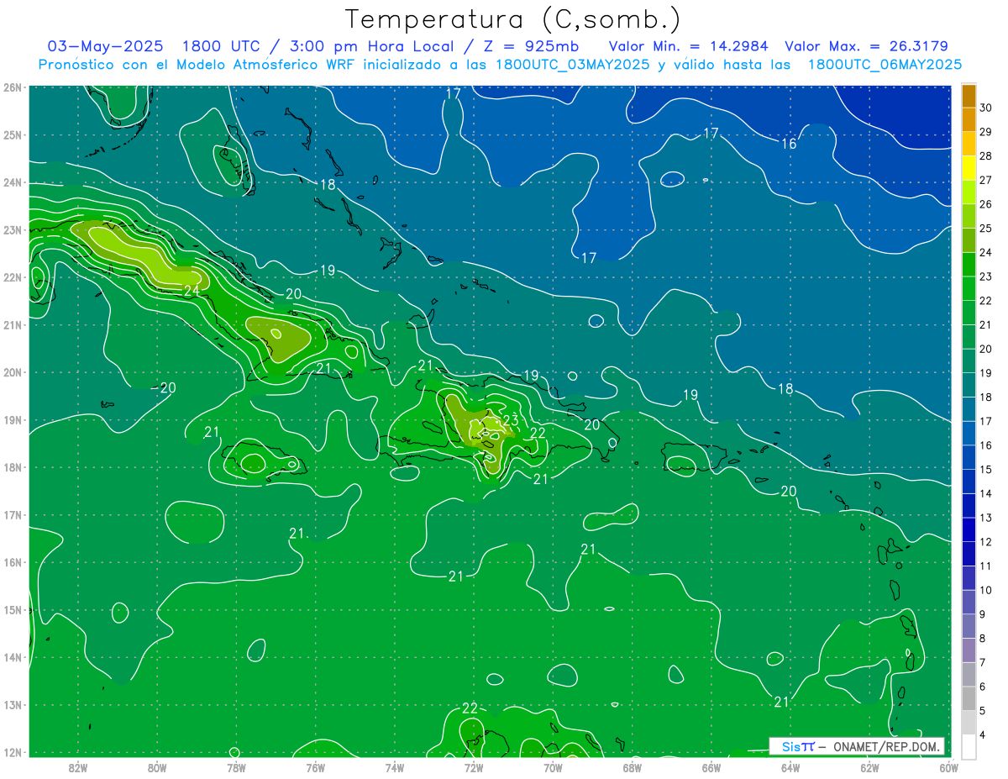Select the deep blue swatch between 12 and 13
The height and width of the screenshot is (779, 1008).
tap(969, 529)
